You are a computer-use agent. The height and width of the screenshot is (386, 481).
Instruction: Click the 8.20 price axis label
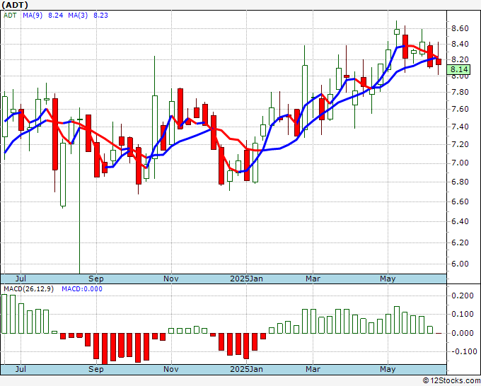(460, 59)
